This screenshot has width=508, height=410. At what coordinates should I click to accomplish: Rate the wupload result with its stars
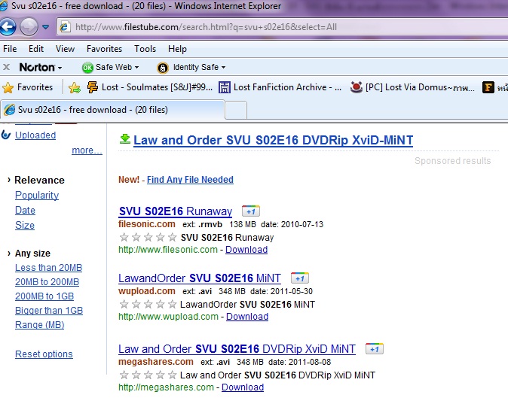coord(148,304)
